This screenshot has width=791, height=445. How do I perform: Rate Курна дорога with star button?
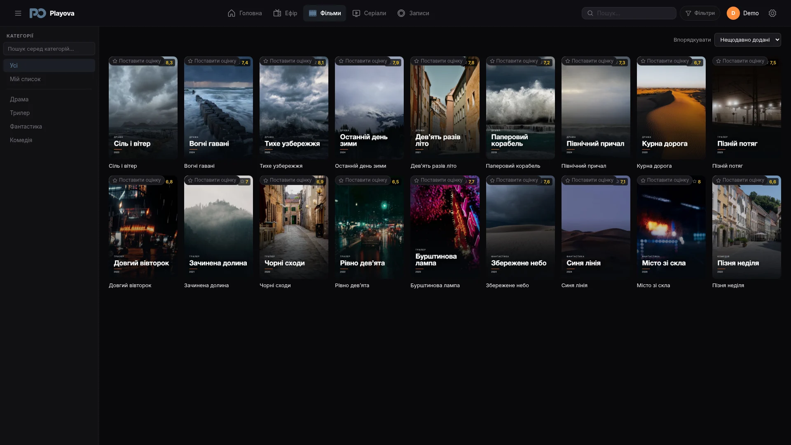665,61
